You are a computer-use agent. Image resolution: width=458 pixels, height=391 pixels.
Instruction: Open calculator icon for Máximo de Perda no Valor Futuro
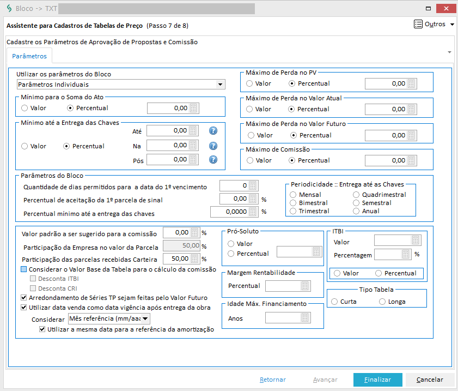coord(411,135)
